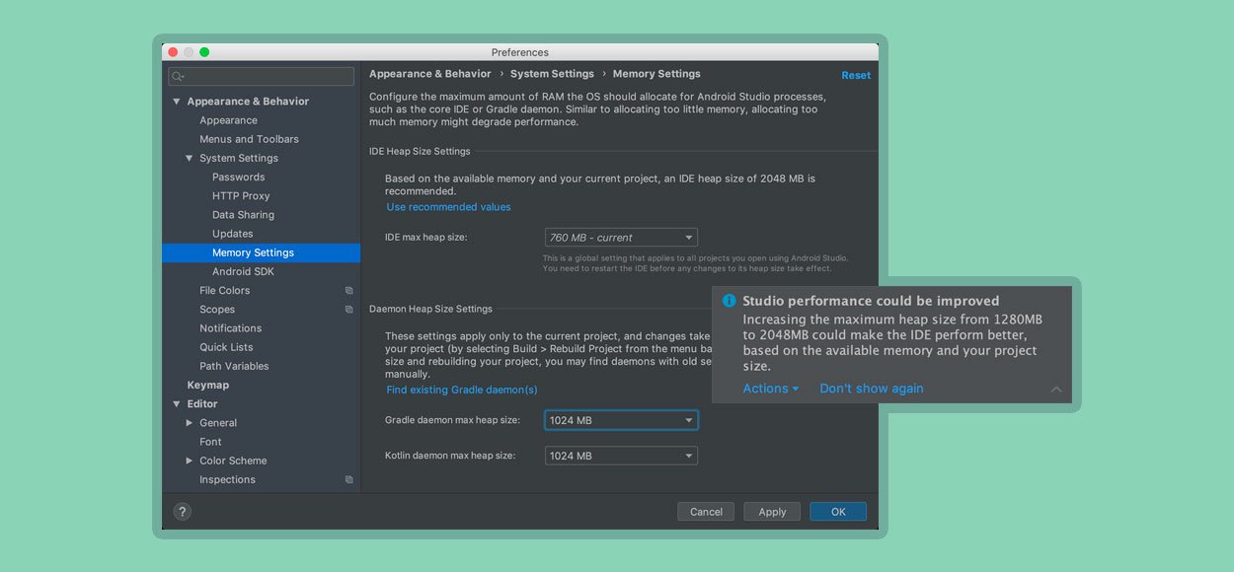The height and width of the screenshot is (572, 1234).
Task: Click the Reset link
Action: click(x=856, y=75)
